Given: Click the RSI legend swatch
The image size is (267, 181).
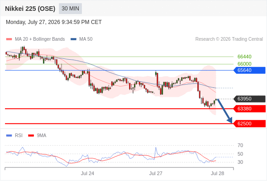Looking at the screenshot, I should pos(9,136).
